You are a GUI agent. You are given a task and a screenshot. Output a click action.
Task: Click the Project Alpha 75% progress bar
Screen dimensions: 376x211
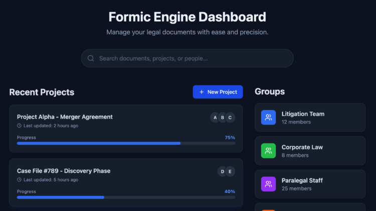pyautogui.click(x=126, y=143)
